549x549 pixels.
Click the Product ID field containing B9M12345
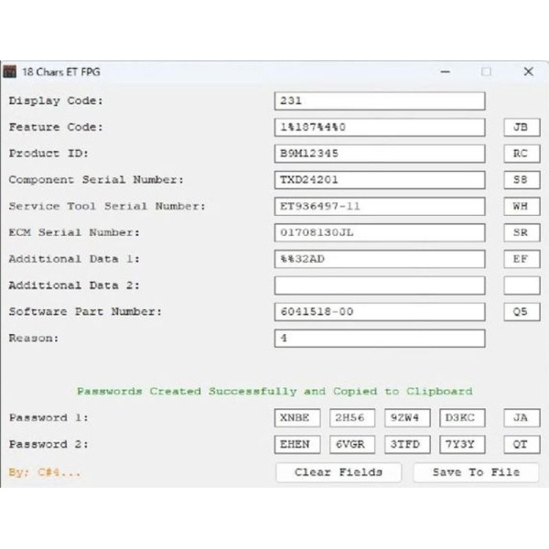tap(379, 154)
